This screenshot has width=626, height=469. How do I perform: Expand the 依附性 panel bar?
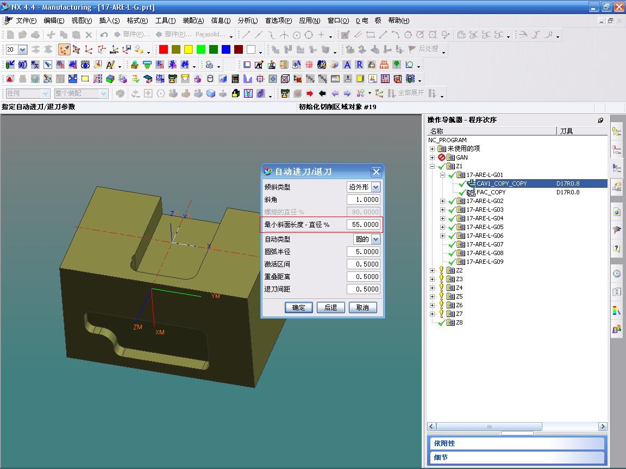point(517,443)
